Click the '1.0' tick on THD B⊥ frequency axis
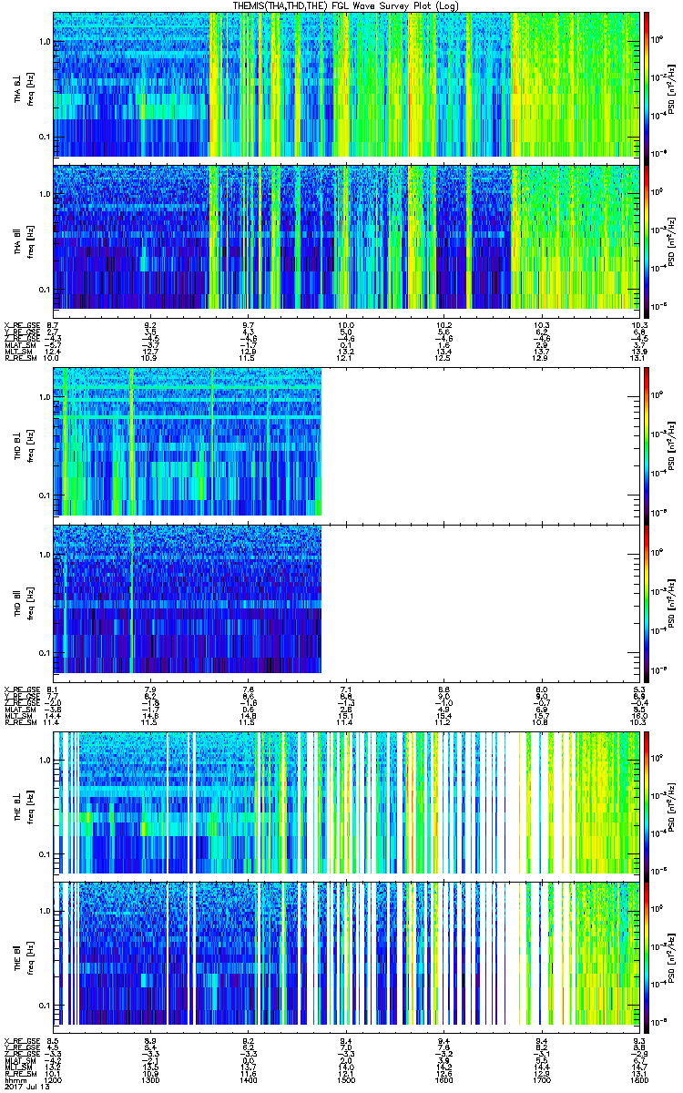 click(44, 398)
